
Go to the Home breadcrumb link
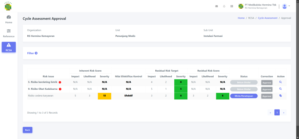(241, 18)
